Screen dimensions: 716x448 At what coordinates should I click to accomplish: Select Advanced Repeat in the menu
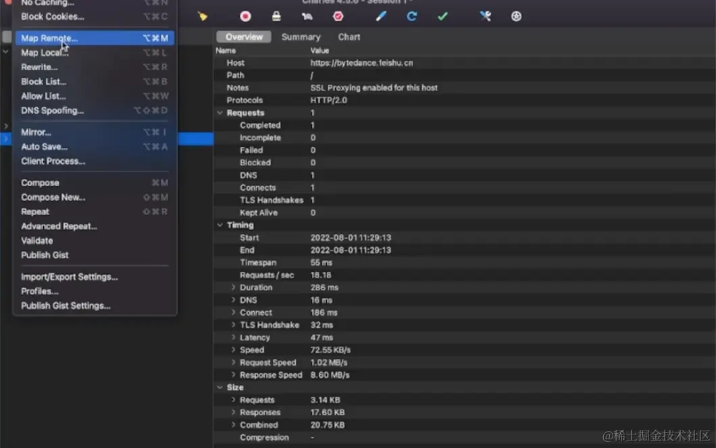[x=95, y=226]
